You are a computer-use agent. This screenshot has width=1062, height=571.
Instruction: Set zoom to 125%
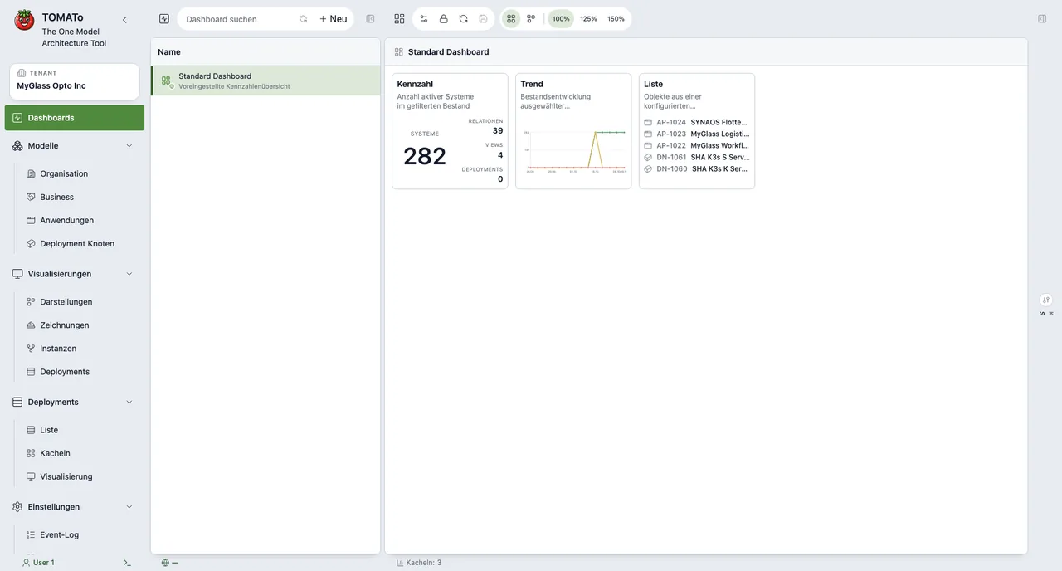(x=588, y=18)
